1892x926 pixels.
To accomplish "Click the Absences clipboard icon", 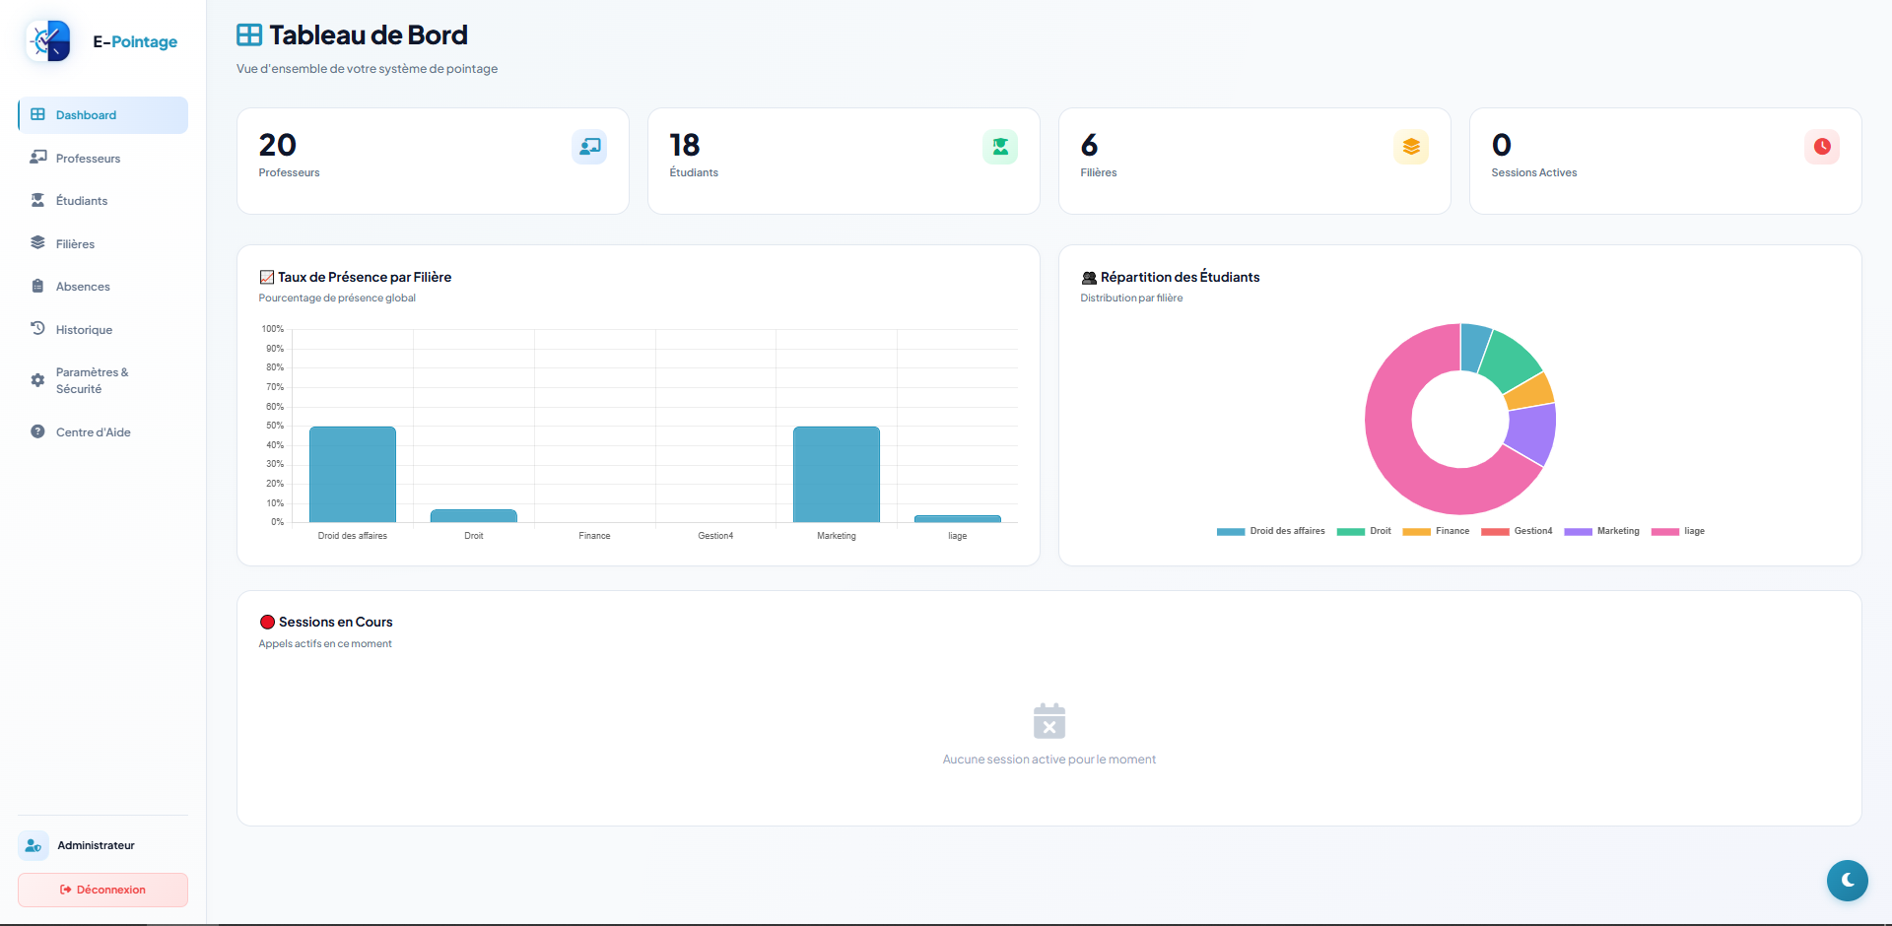I will [37, 287].
